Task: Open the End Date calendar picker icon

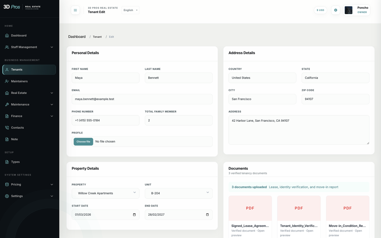Action: point(207,214)
